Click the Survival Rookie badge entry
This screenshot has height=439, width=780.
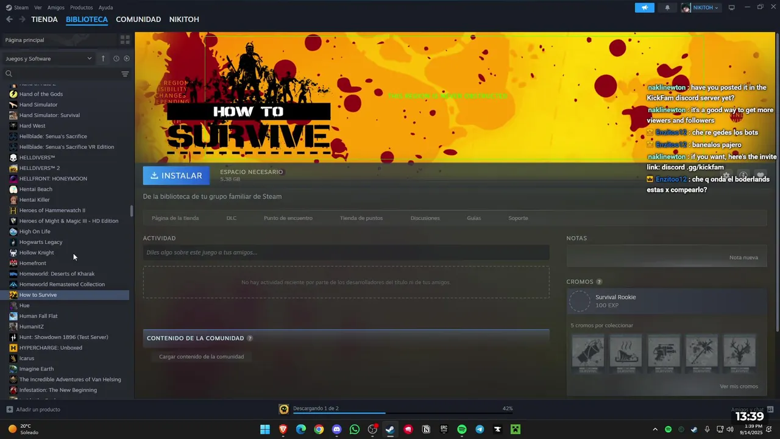click(x=667, y=301)
